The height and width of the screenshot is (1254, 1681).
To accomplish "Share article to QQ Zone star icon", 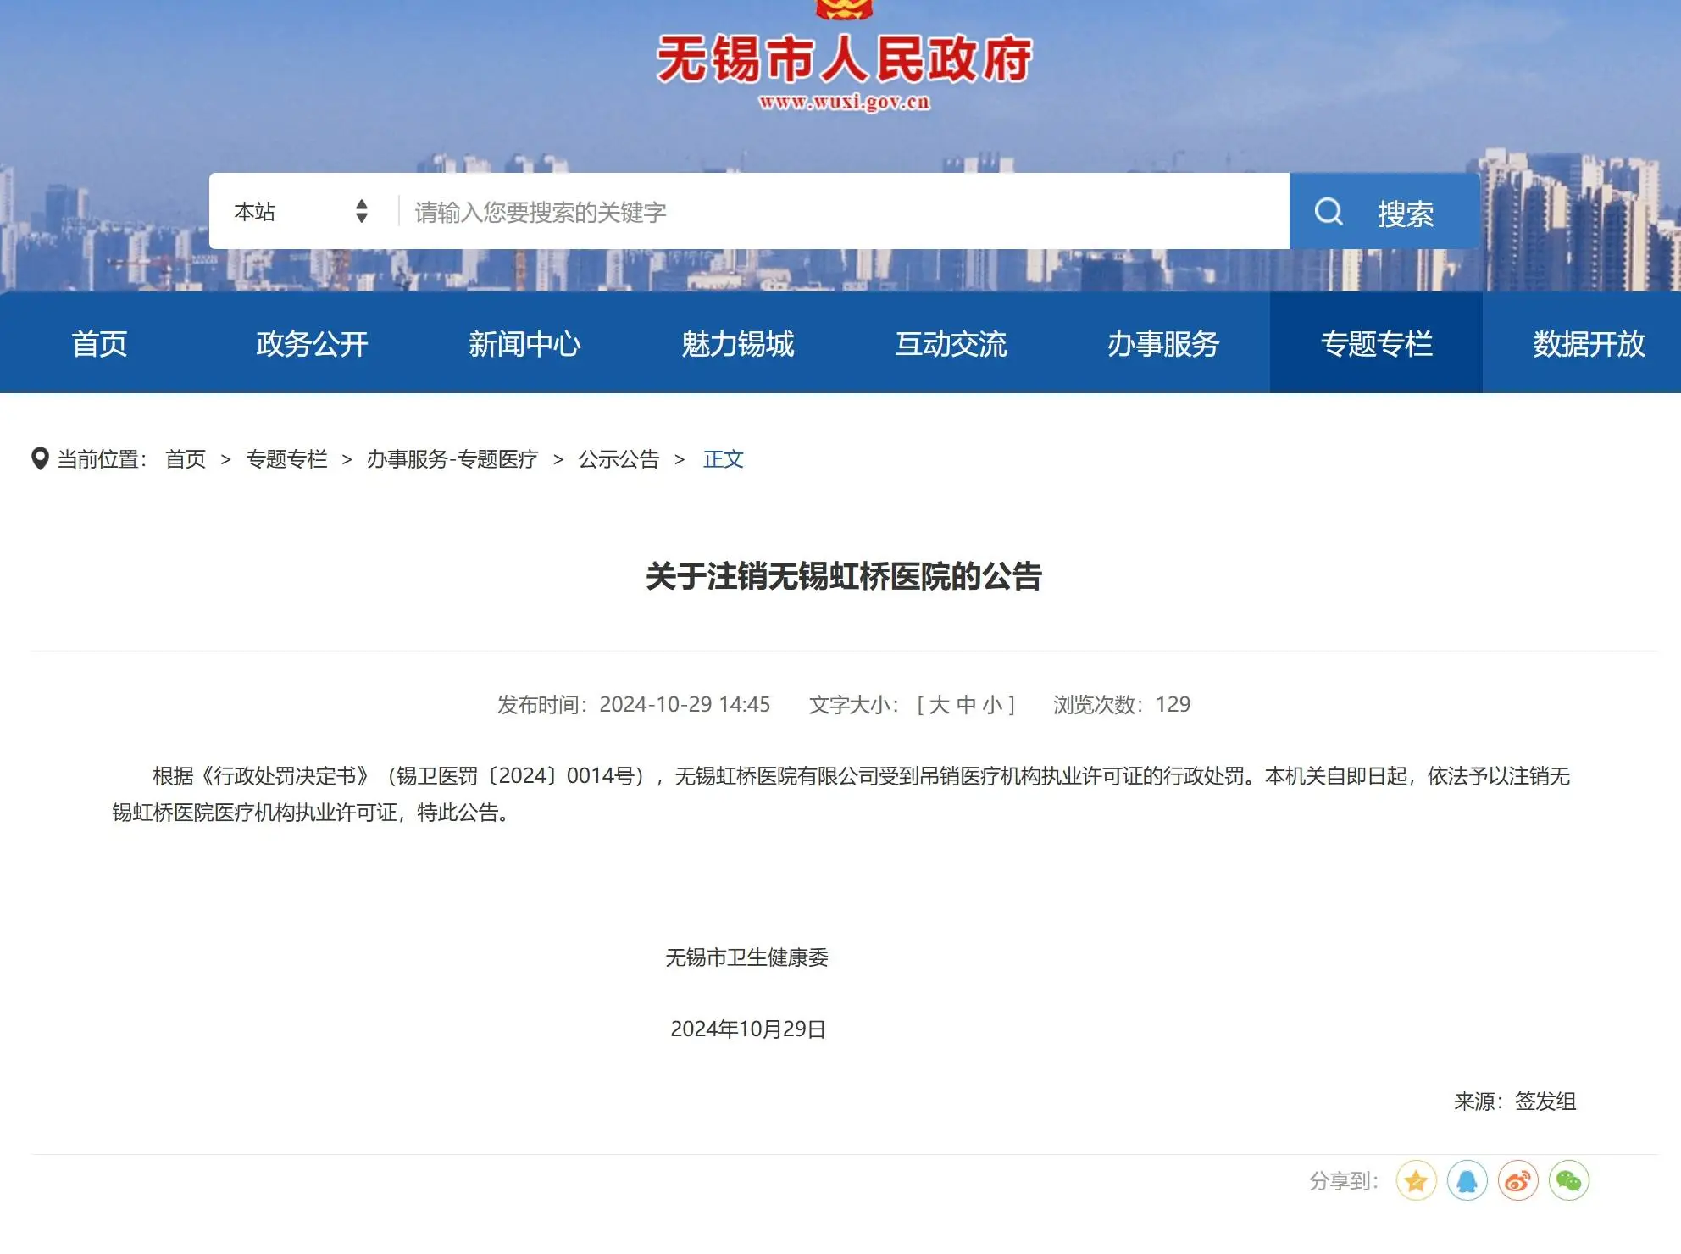I will (x=1416, y=1181).
